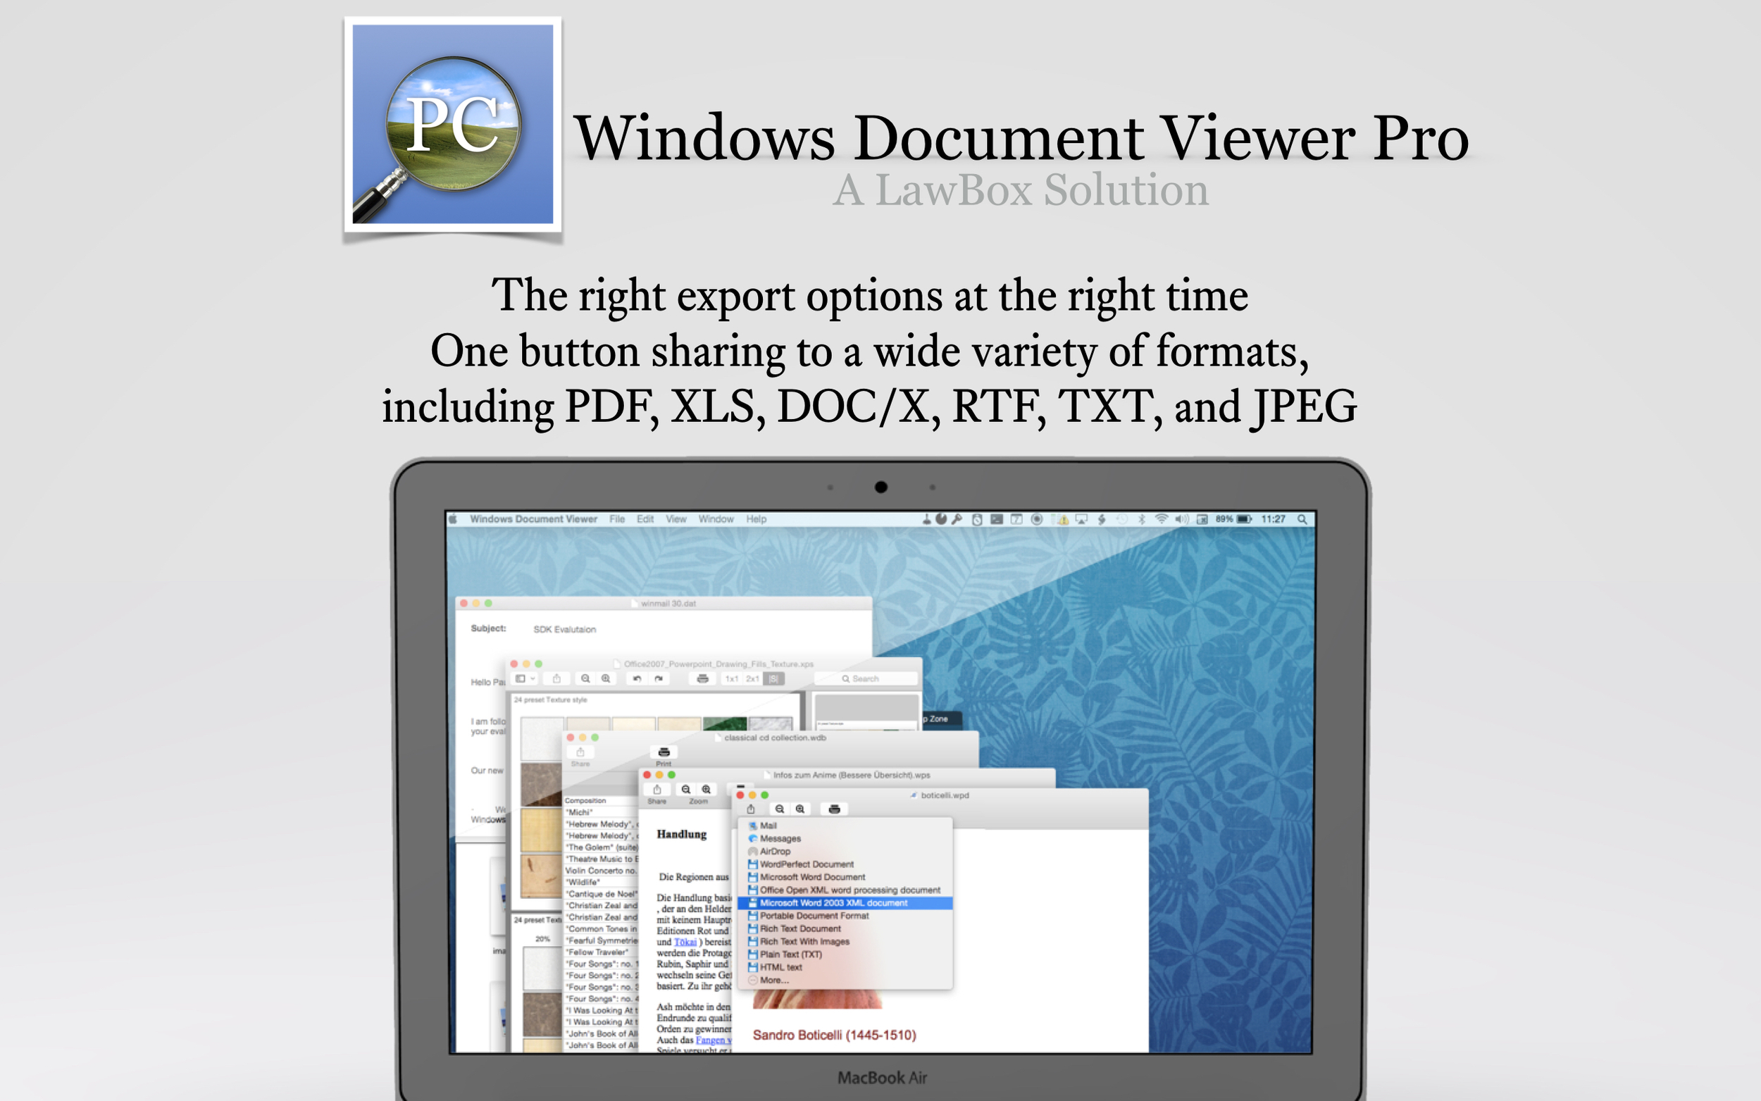Choose AirDrop in the share menu
Screen dimensions: 1761x1101
(x=845, y=851)
